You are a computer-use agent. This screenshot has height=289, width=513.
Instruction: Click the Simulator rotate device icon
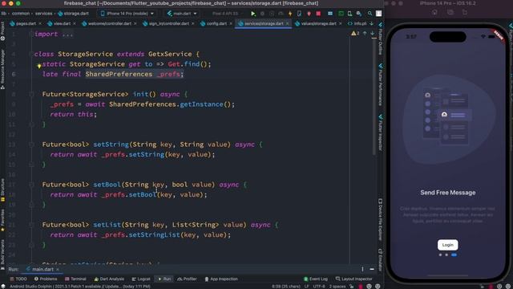pos(465,13)
